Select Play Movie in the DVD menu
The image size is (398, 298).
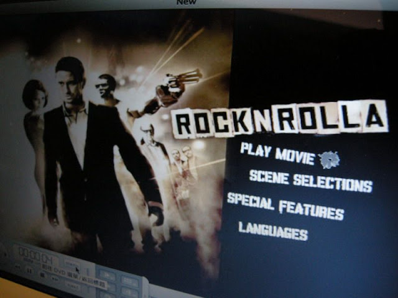point(278,153)
